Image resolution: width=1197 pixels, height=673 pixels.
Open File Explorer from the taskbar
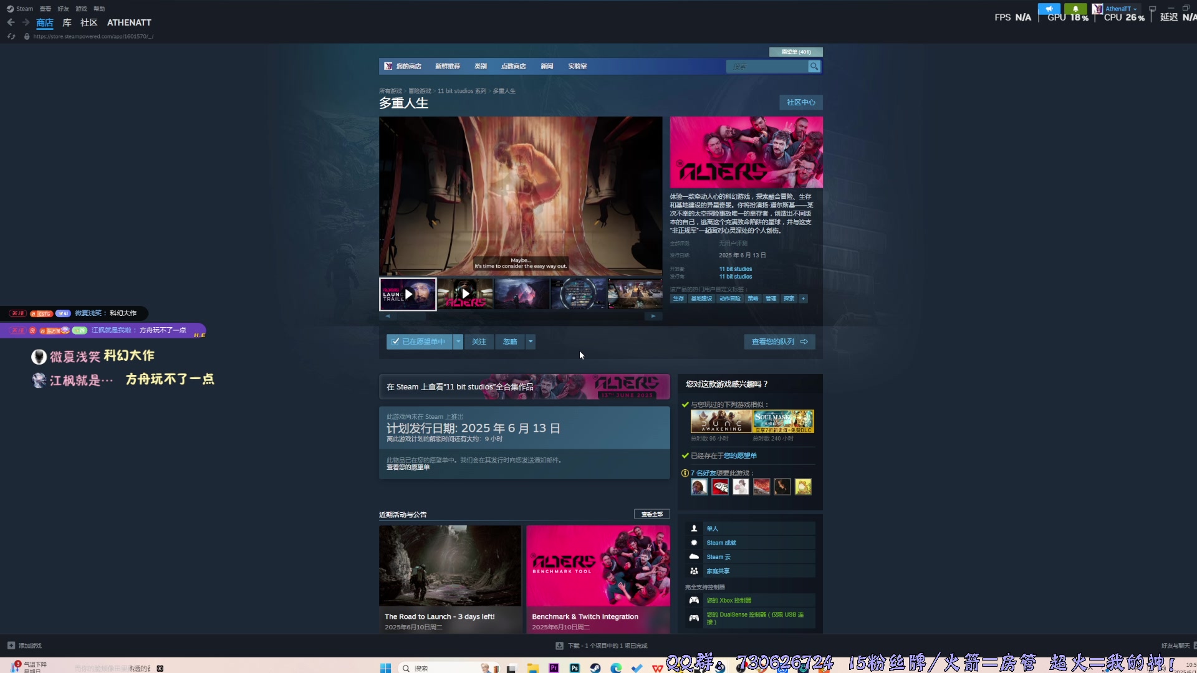pyautogui.click(x=532, y=668)
